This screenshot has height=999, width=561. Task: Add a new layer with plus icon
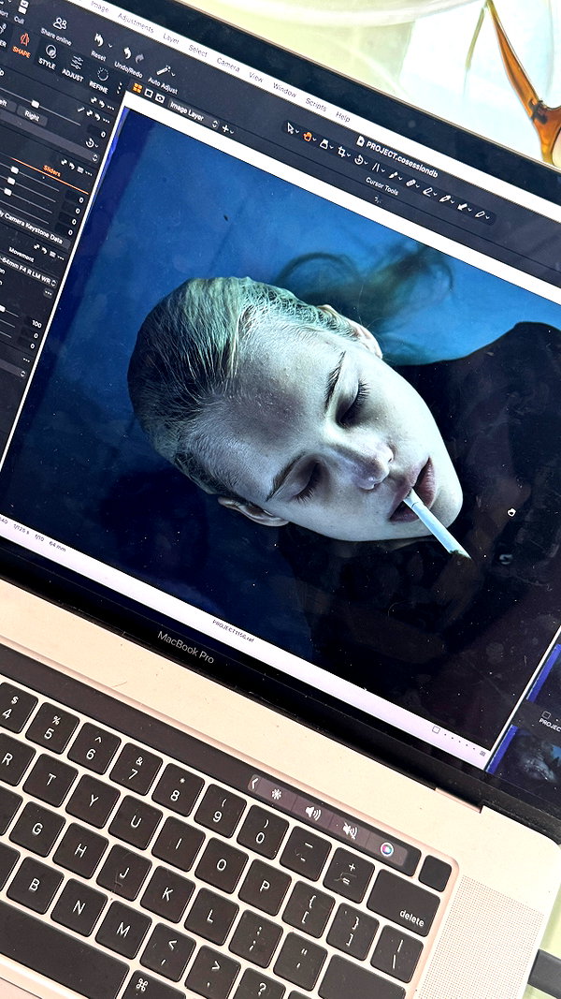pos(225,128)
